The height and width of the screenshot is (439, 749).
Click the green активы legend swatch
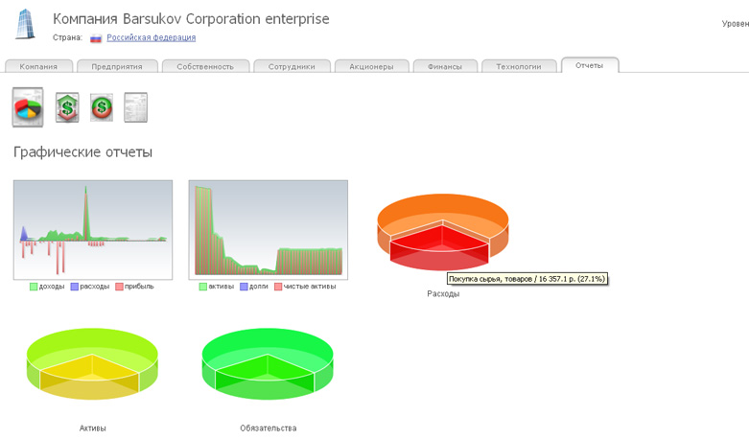click(x=203, y=287)
